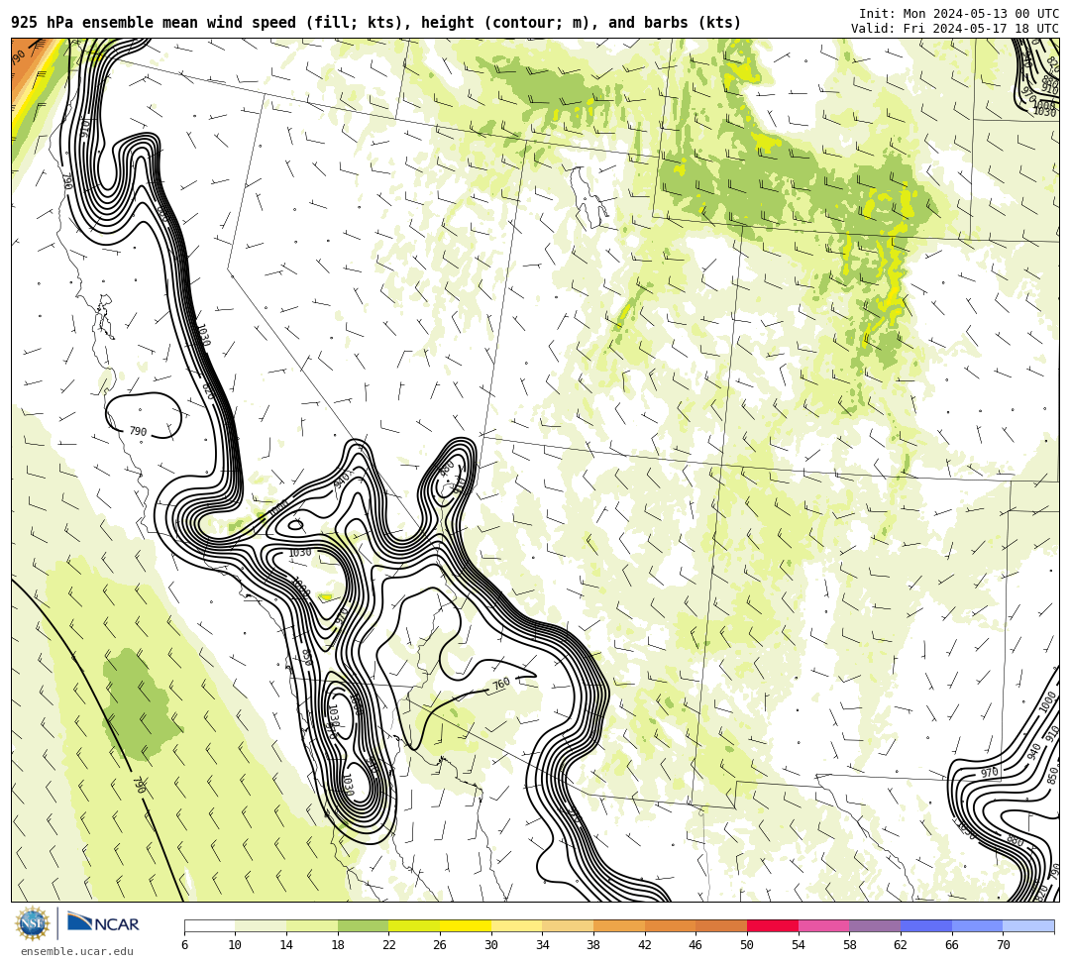
Task: Click the 'Valid: Fri 2024-05-17 18 UTC' line
Action: click(955, 28)
